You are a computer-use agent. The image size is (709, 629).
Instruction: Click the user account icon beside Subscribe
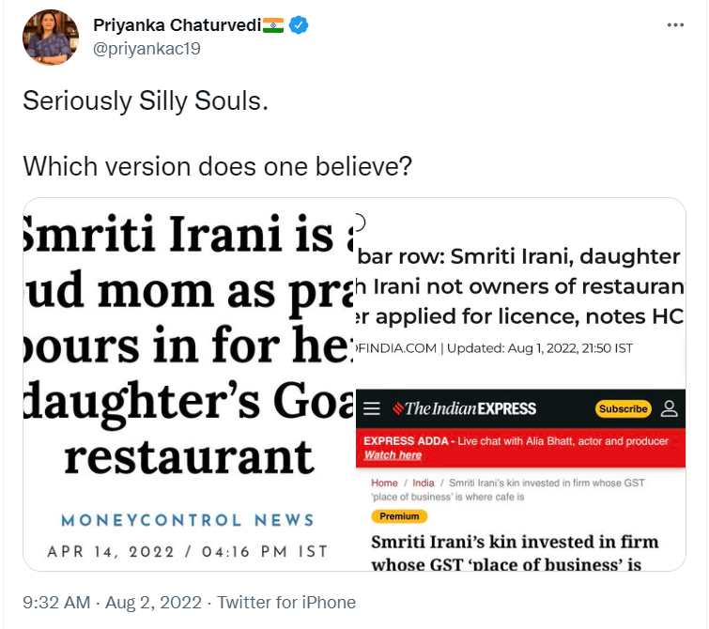click(x=670, y=408)
